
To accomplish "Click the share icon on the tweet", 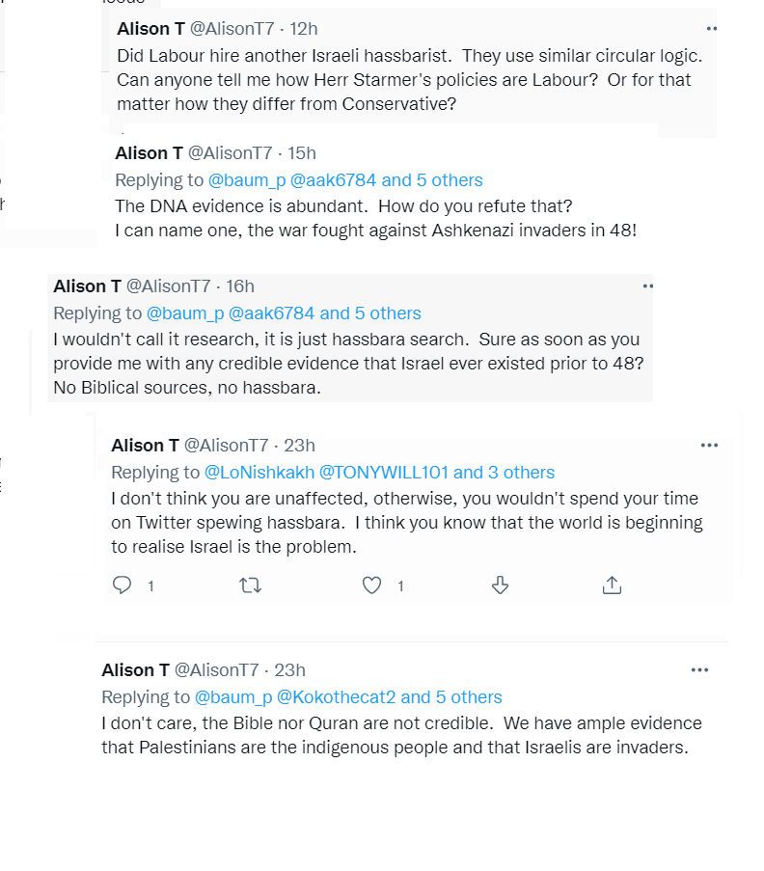I will pos(612,585).
